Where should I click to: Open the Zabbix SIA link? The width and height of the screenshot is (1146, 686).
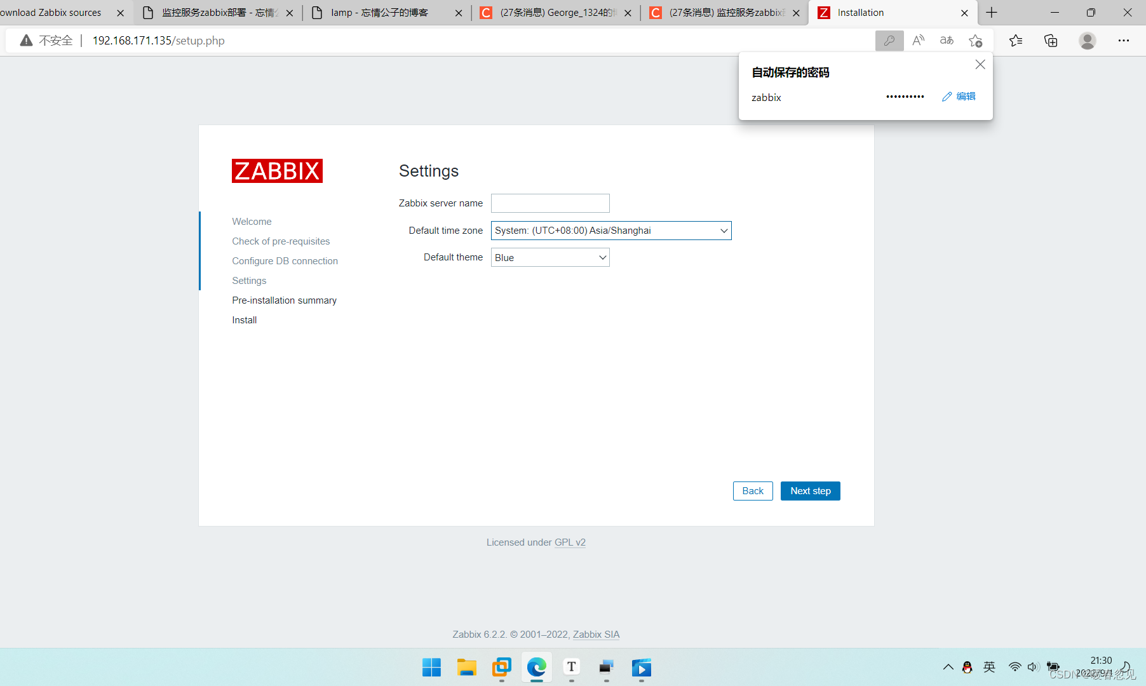coord(596,635)
